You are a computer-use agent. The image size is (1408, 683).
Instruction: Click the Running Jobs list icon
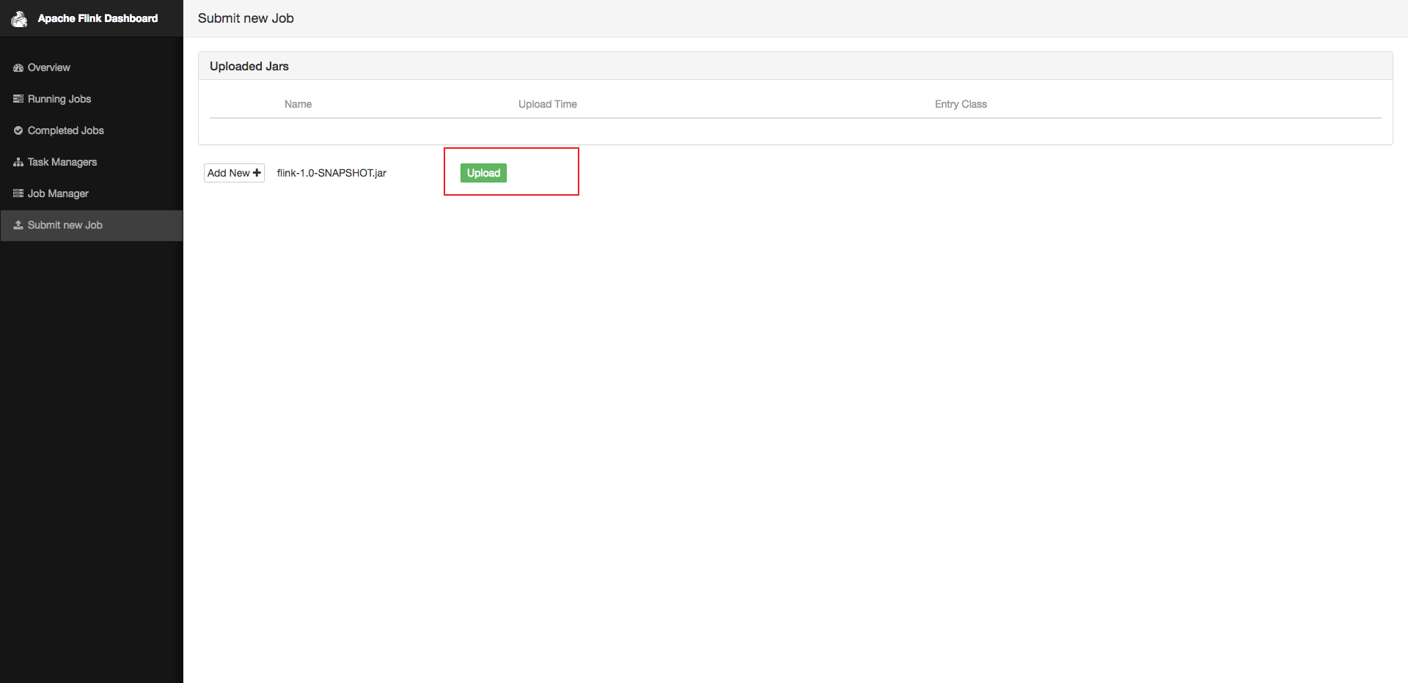(18, 99)
